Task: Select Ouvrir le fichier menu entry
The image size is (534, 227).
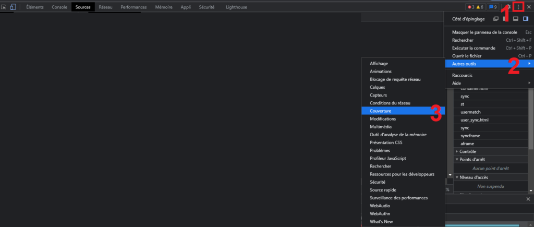Action: coord(489,56)
